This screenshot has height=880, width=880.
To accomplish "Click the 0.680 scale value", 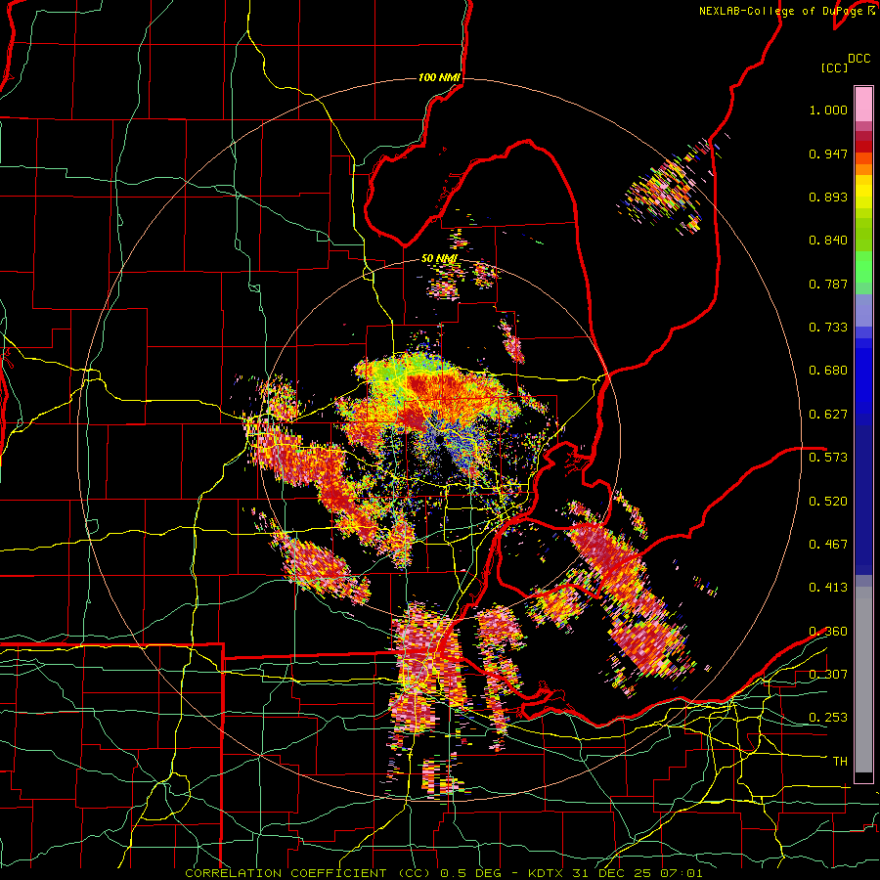I will 828,371.
